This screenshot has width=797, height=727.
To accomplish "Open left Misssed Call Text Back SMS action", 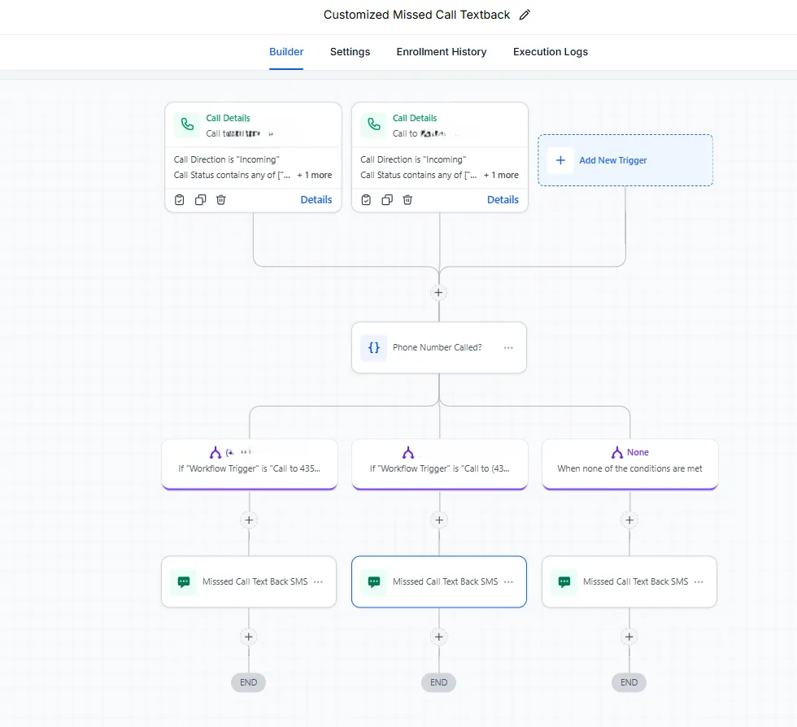I will [x=249, y=581].
